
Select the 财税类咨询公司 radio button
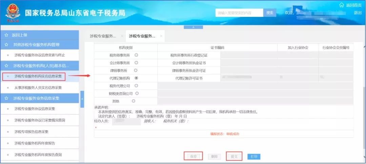(137, 93)
